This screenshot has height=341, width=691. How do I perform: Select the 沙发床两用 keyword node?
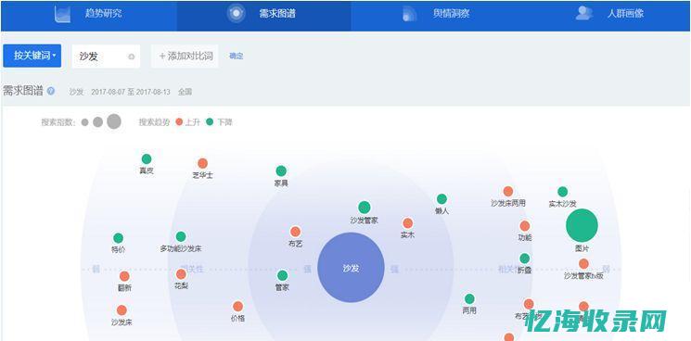[508, 192]
